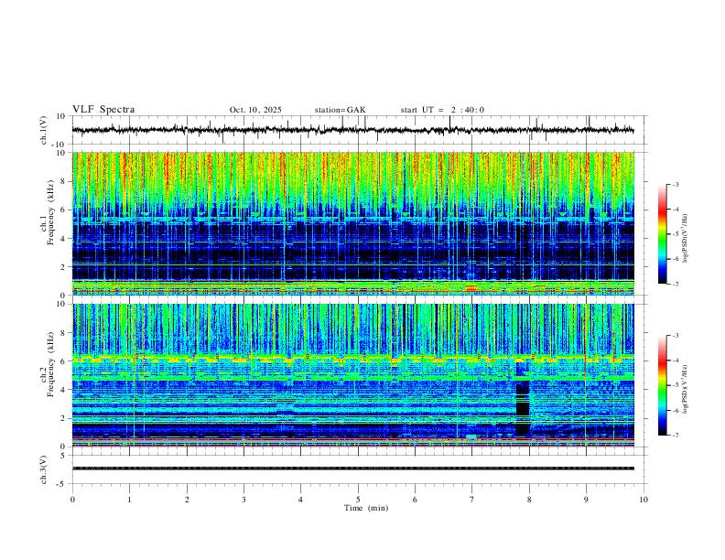Click the "10" tick on the time axis

(644, 500)
